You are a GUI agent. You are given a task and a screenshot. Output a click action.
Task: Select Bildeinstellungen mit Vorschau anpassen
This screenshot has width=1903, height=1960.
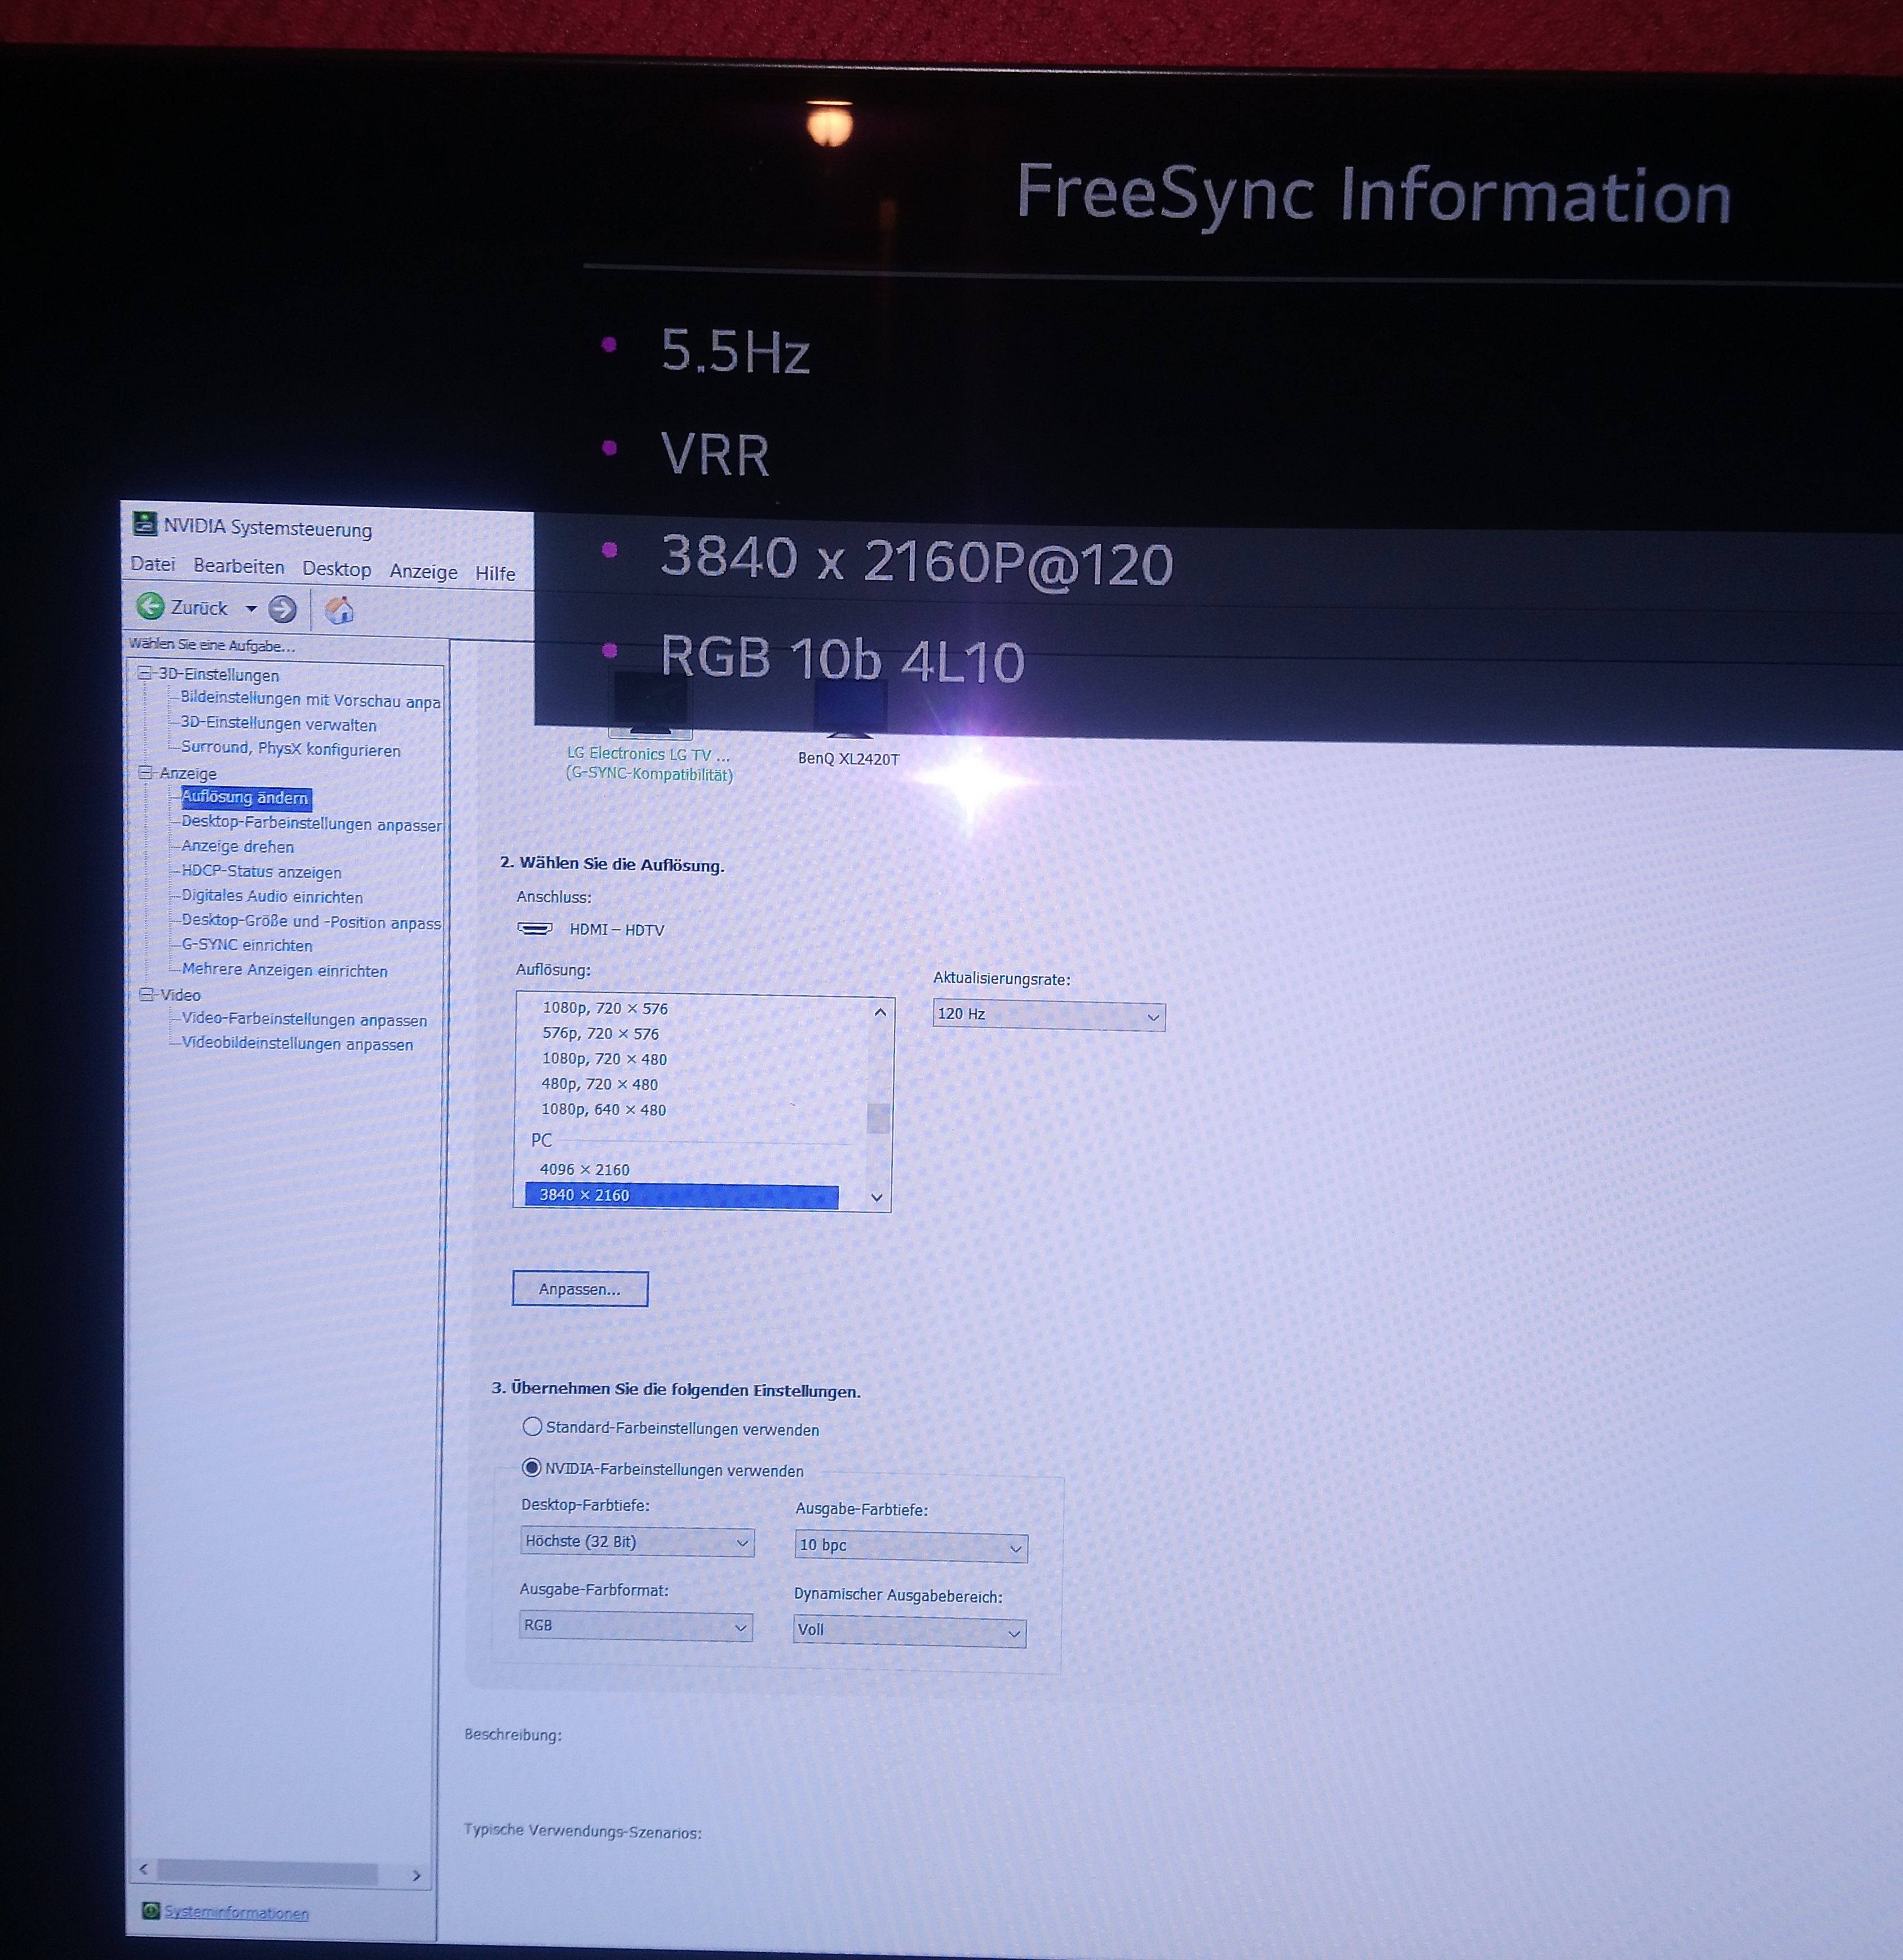[x=310, y=700]
